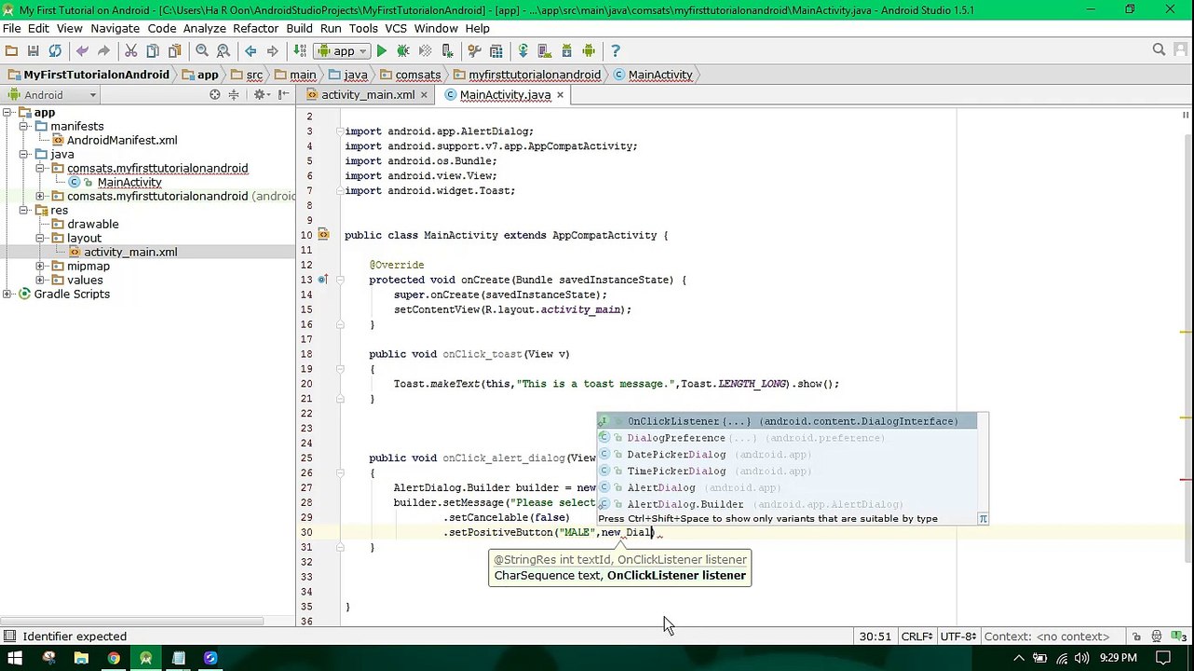Cut selection with the scissors icon

pos(131,51)
